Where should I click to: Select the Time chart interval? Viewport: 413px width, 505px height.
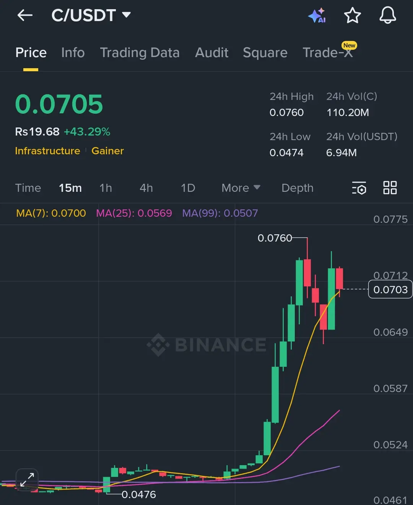(28, 188)
